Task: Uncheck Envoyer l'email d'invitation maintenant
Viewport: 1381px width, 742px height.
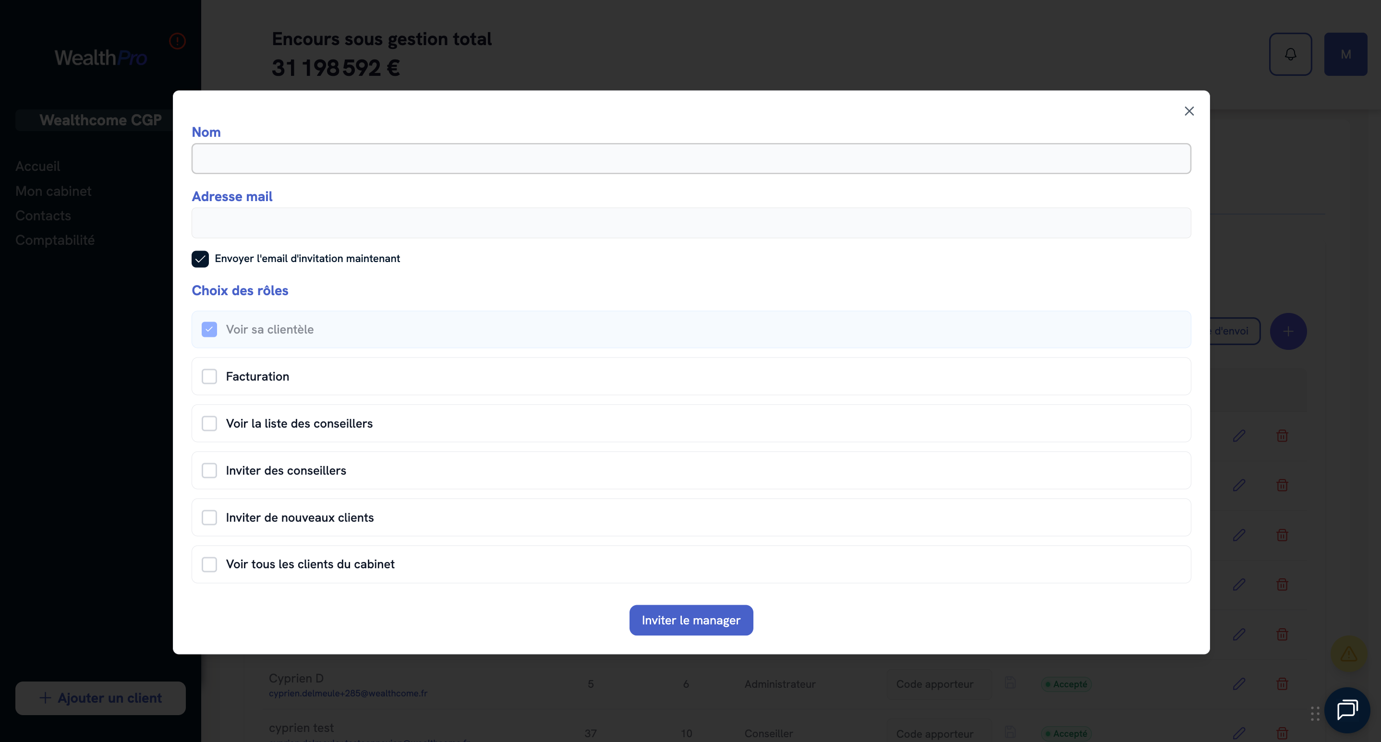Action: [x=200, y=259]
